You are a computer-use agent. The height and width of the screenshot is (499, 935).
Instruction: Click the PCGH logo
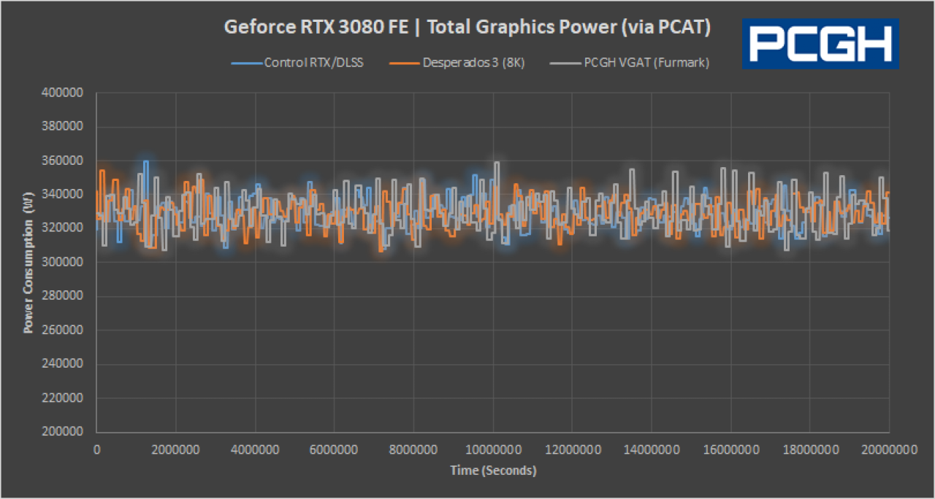coord(820,44)
